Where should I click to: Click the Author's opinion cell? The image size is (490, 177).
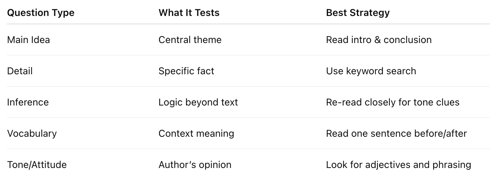[195, 165]
